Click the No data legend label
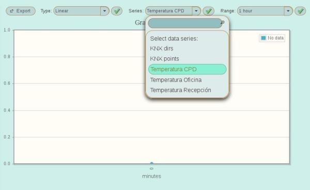This screenshot has width=310, height=190. pos(275,38)
